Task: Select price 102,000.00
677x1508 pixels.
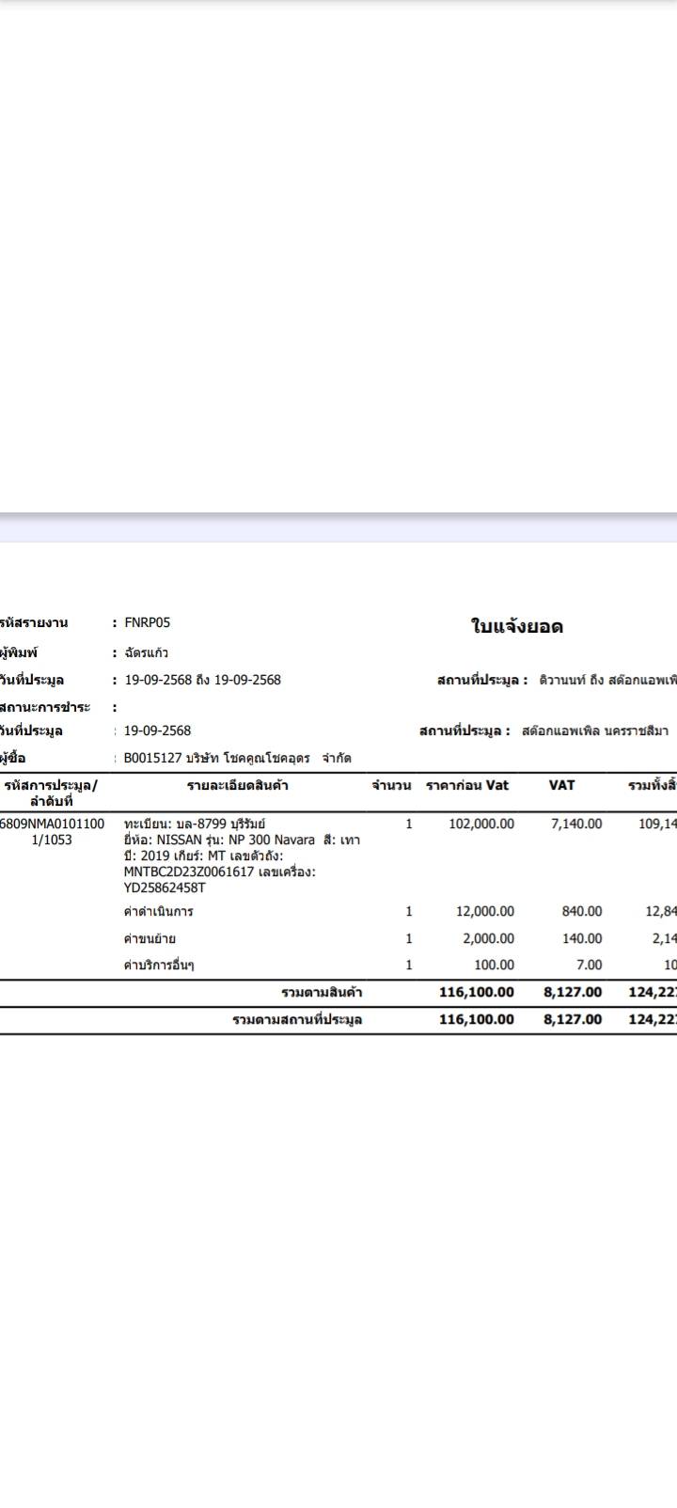Action: tap(481, 824)
